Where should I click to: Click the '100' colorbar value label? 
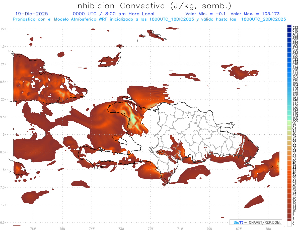tap(295, 121)
